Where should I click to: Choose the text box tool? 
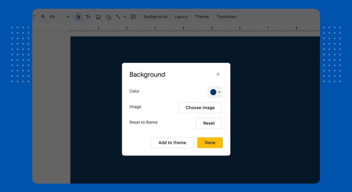pyautogui.click(x=88, y=17)
